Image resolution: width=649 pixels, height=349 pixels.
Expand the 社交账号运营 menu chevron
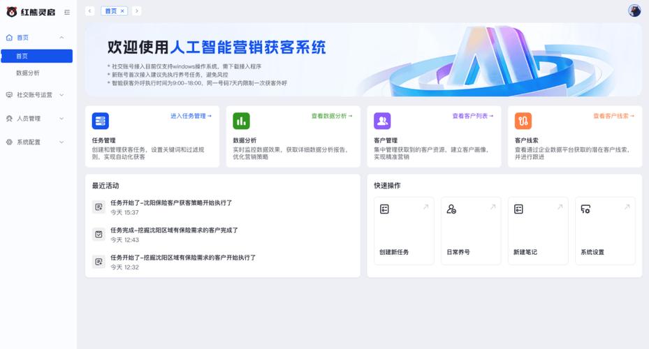(61, 95)
